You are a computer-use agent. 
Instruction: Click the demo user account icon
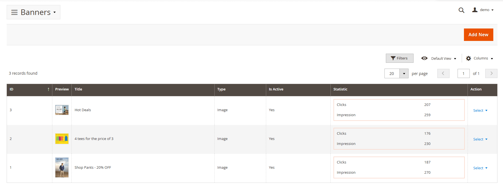tap(475, 10)
